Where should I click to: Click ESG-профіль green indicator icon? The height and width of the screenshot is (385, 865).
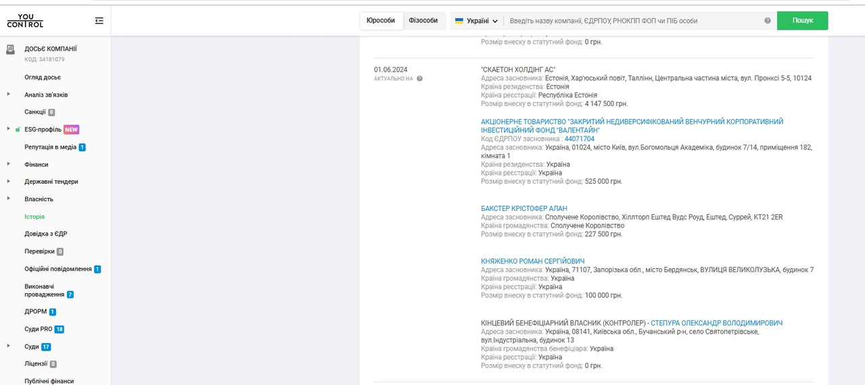(x=18, y=130)
